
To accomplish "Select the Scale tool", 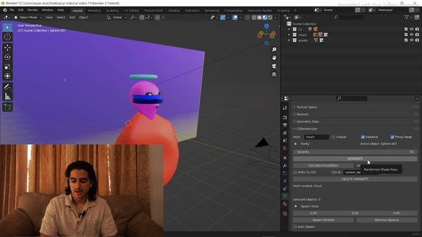I will [x=7, y=66].
